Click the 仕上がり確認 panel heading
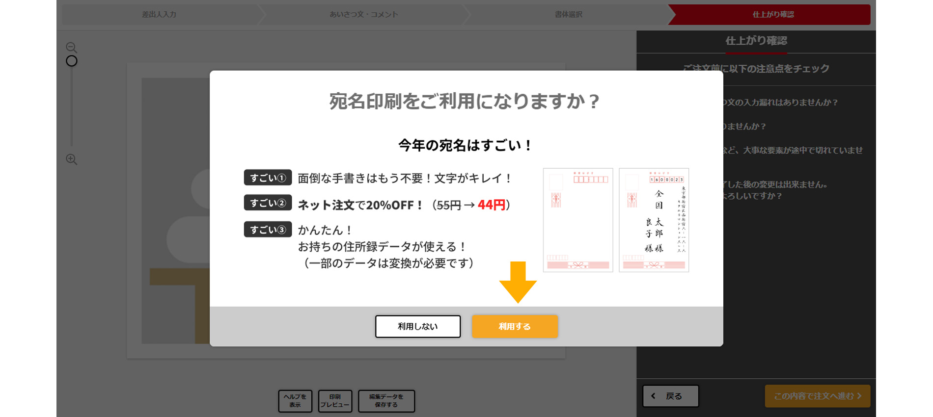Image resolution: width=933 pixels, height=417 pixels. pos(756,41)
